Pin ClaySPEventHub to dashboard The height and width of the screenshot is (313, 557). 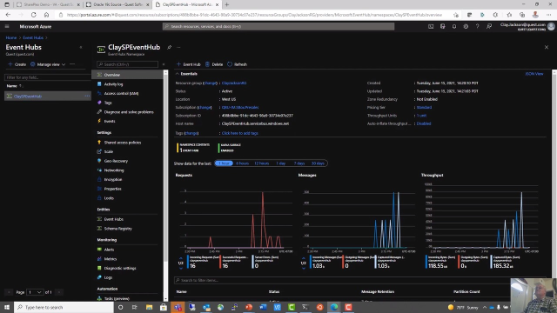(x=170, y=47)
